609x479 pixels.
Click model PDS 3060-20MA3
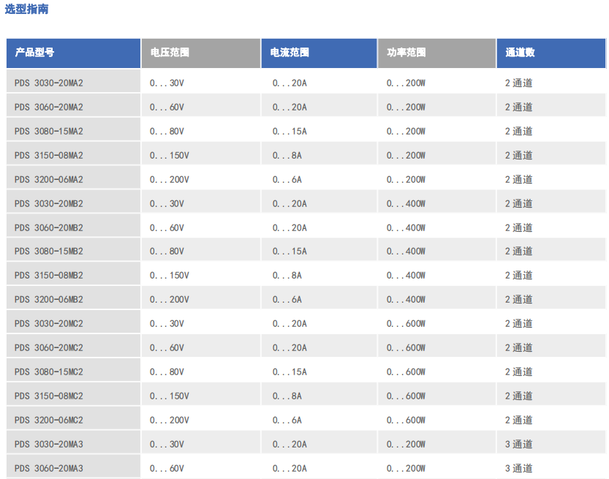click(x=49, y=468)
